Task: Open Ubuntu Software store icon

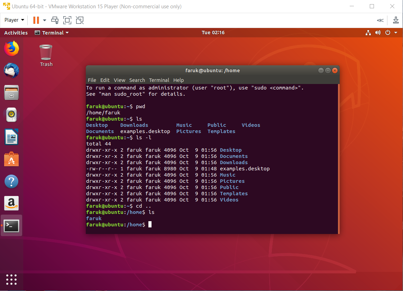Action: [x=11, y=159]
